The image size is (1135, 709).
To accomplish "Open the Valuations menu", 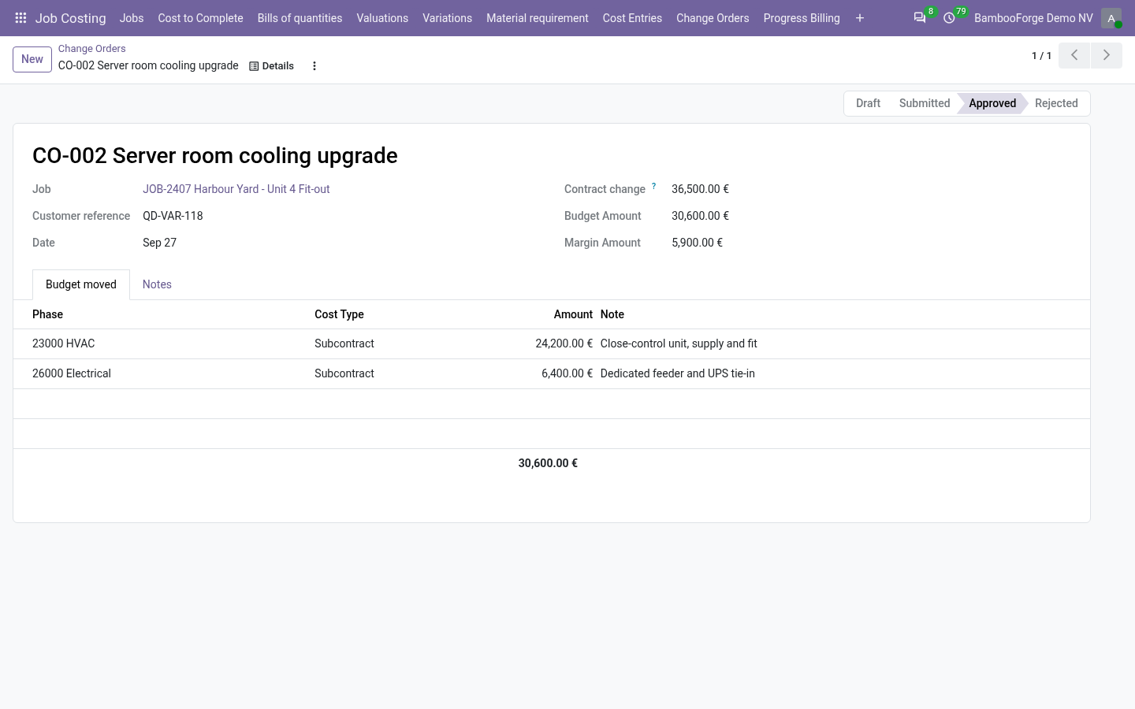I will [382, 18].
